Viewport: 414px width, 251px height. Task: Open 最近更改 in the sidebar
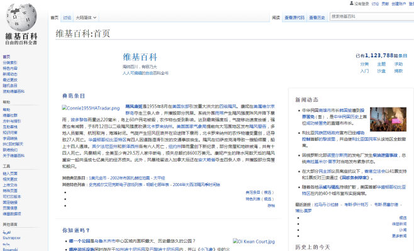(10, 80)
